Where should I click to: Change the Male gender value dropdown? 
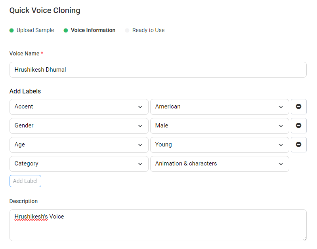click(220, 125)
